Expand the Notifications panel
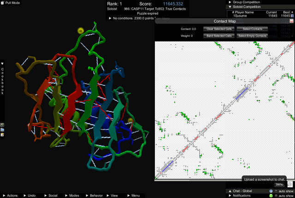295x198 pixels. click(230, 196)
